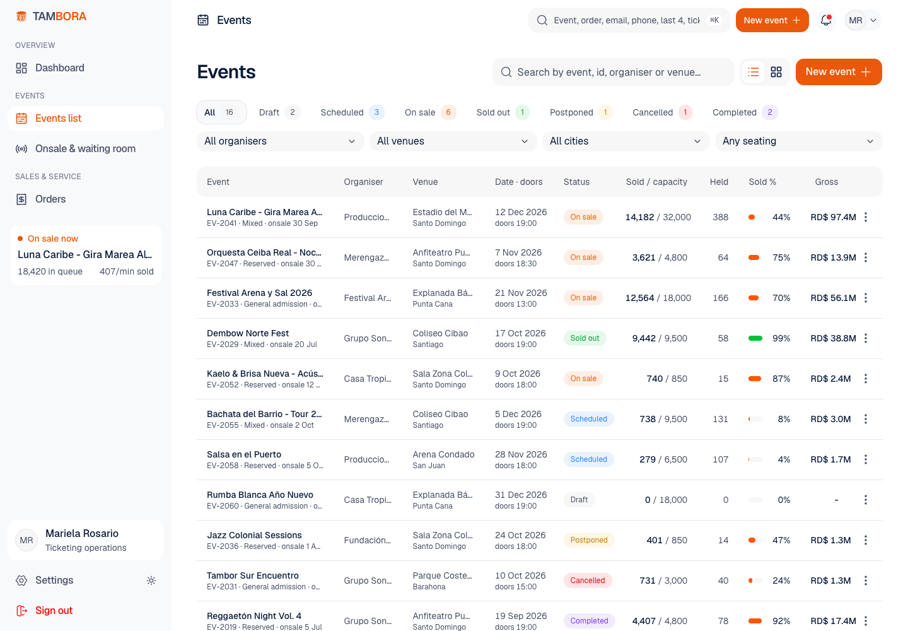Expand the All cities filter
This screenshot has height=631, width=908.
tap(626, 141)
